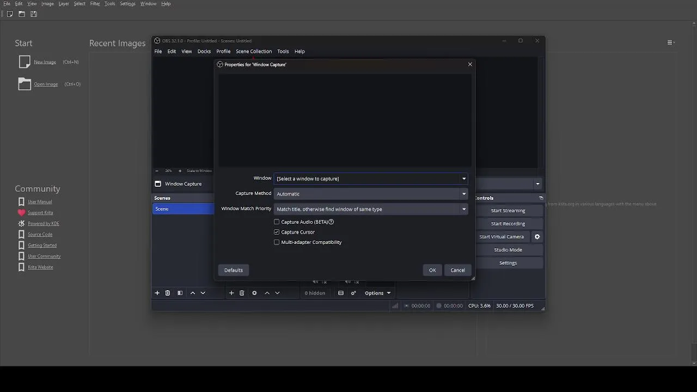Click the Window Capture source icon
The width and height of the screenshot is (697, 392).
158,184
